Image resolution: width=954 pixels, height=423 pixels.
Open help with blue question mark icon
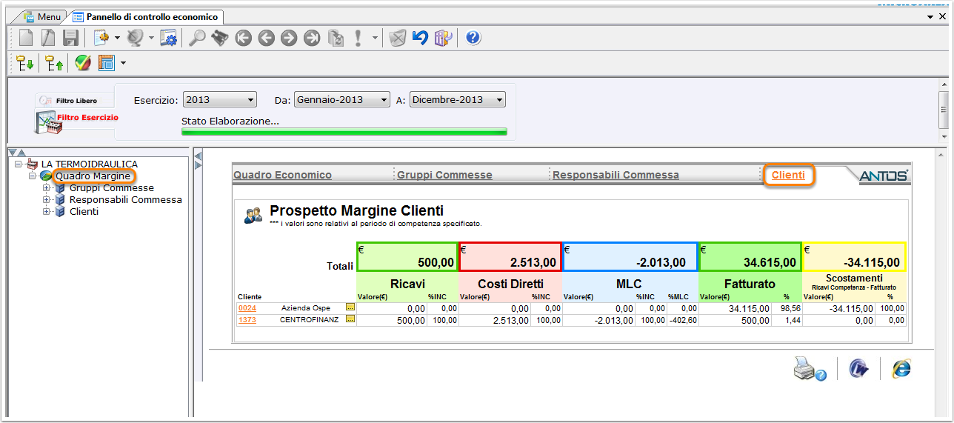pos(473,38)
